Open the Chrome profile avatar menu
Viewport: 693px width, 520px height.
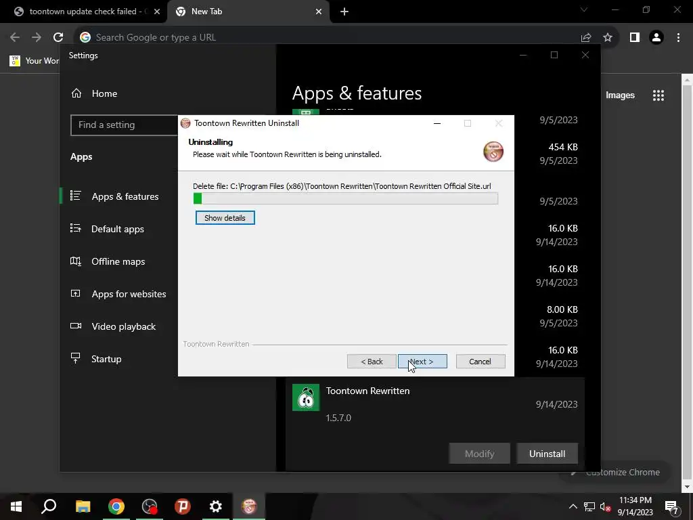(x=656, y=38)
